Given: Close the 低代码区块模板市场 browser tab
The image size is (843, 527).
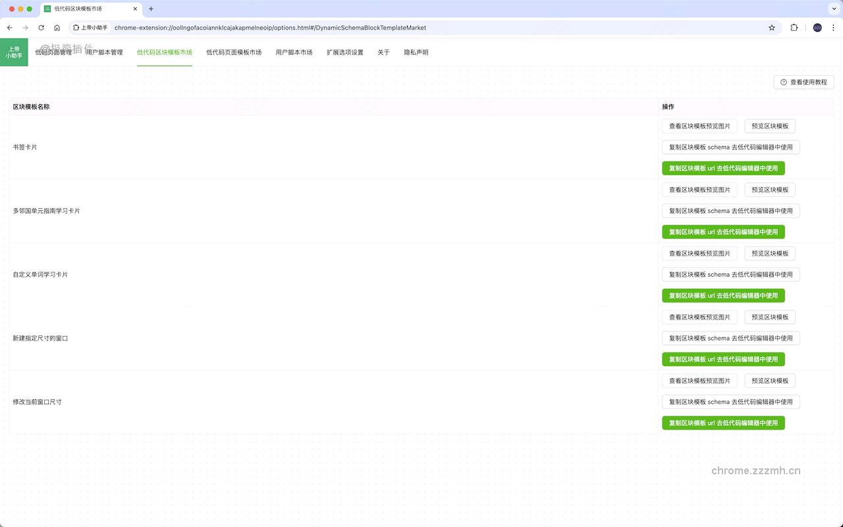Looking at the screenshot, I should click(x=135, y=9).
